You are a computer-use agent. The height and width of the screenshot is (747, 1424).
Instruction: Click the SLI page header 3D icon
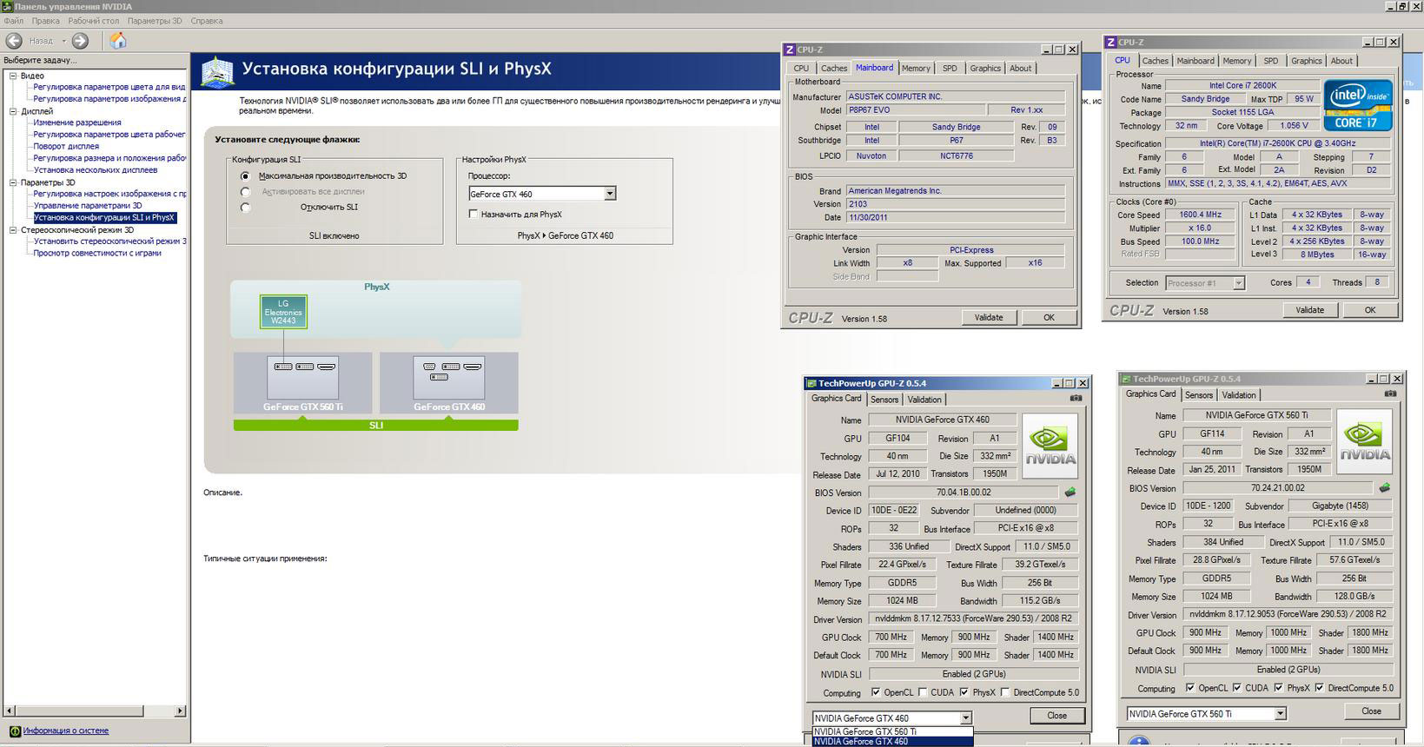click(218, 72)
